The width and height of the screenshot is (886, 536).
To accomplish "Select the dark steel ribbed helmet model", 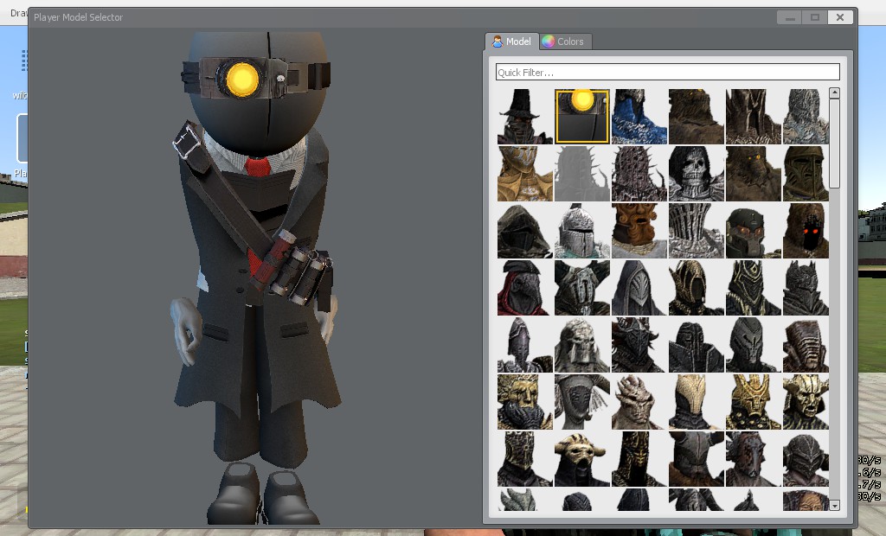I will (806, 458).
